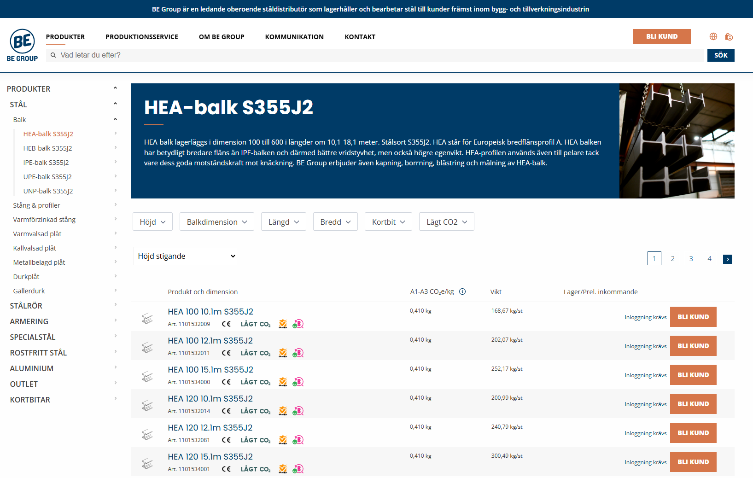The height and width of the screenshot is (478, 753).
Task: Open the Balkdimension filter dropdown
Action: 216,222
